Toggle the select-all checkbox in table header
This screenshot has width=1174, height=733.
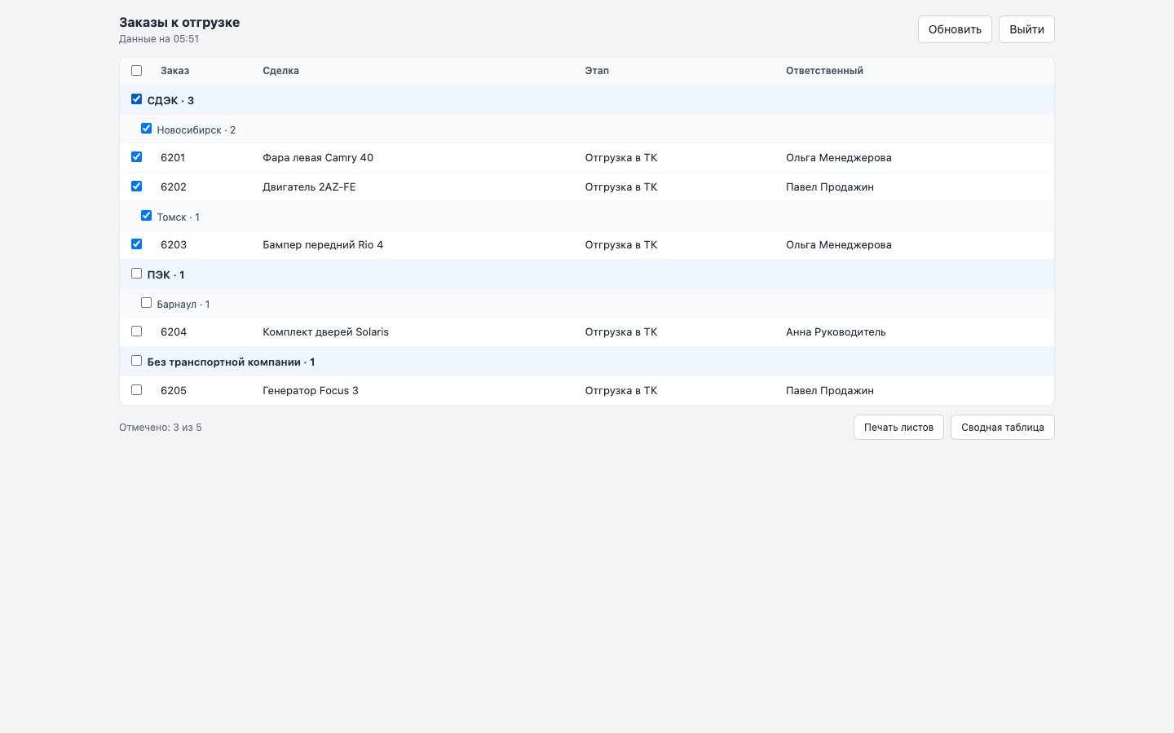coord(136,71)
